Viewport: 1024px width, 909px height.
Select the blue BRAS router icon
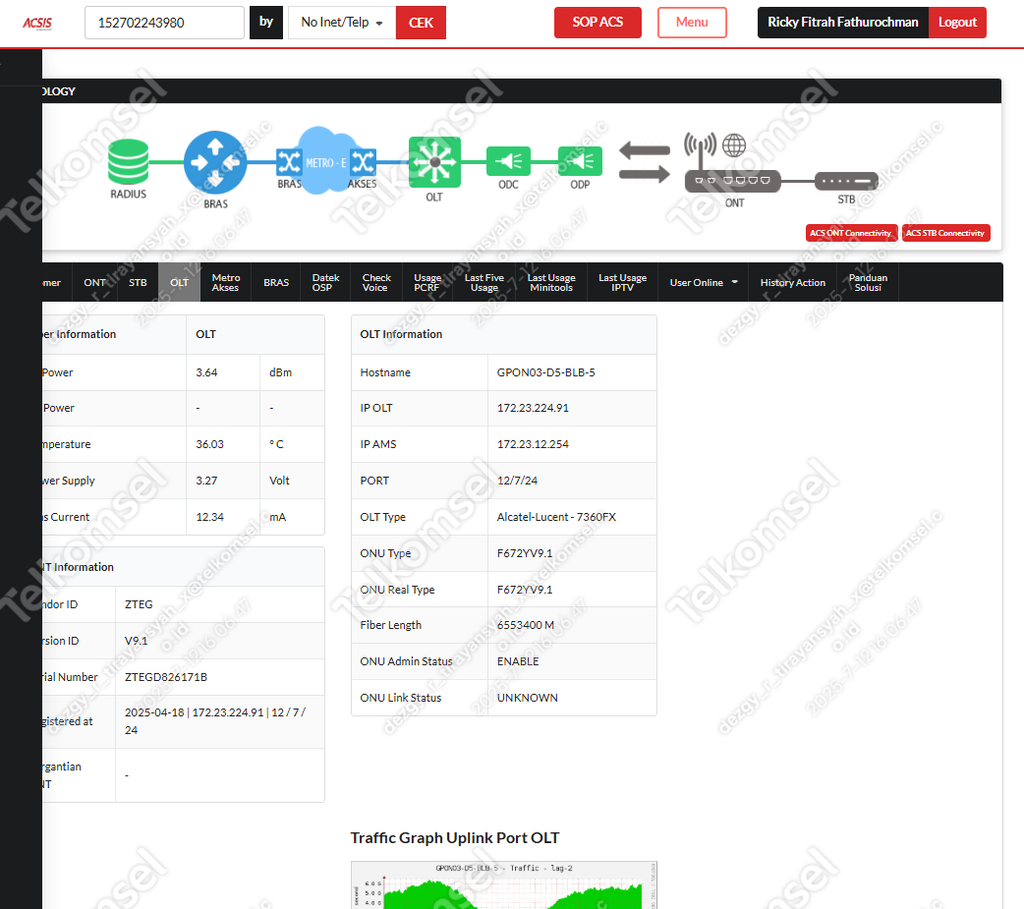pos(215,162)
